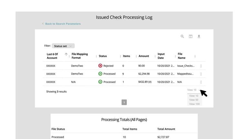
Task: Click the download icon
Action: point(199,36)
